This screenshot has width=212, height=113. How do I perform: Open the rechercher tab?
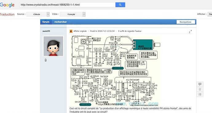coord(61,22)
